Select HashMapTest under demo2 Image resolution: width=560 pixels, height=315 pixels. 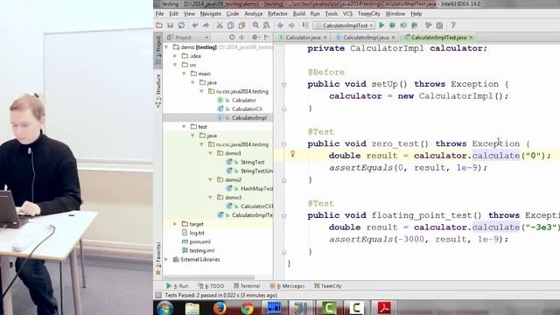point(256,189)
